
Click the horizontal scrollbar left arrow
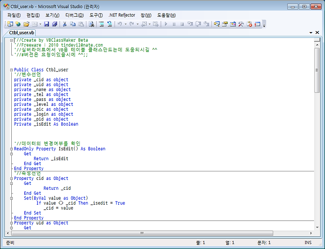click(8, 233)
